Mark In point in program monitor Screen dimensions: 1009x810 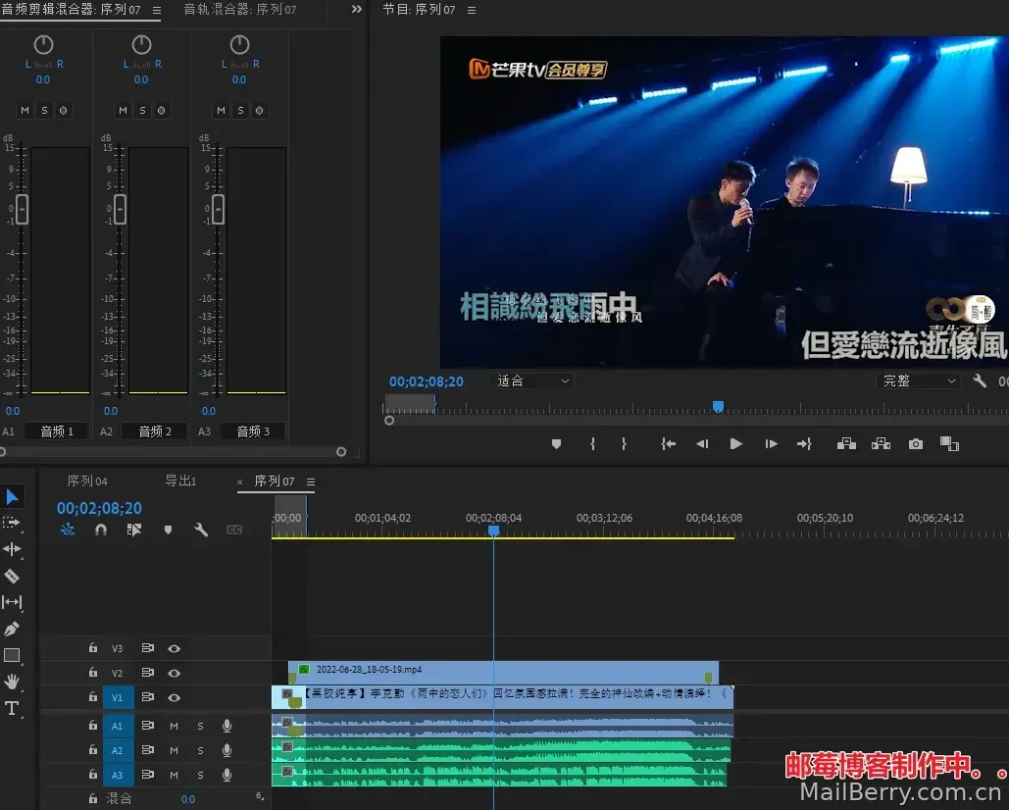(x=592, y=444)
